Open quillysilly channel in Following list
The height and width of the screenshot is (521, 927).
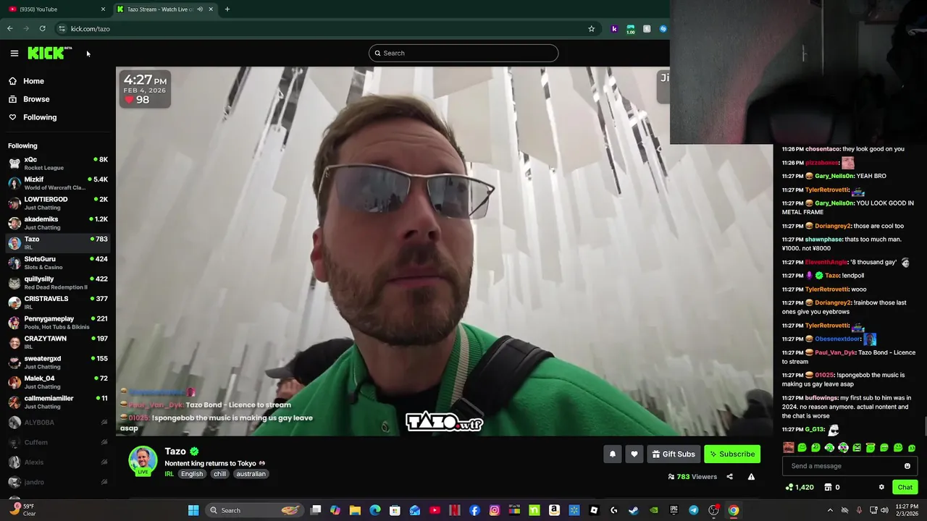[x=58, y=283]
